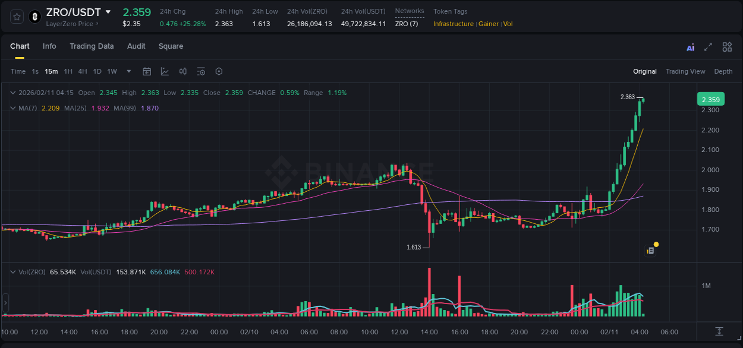Open the calendar date-range picker
The height and width of the screenshot is (348, 743).
(147, 71)
